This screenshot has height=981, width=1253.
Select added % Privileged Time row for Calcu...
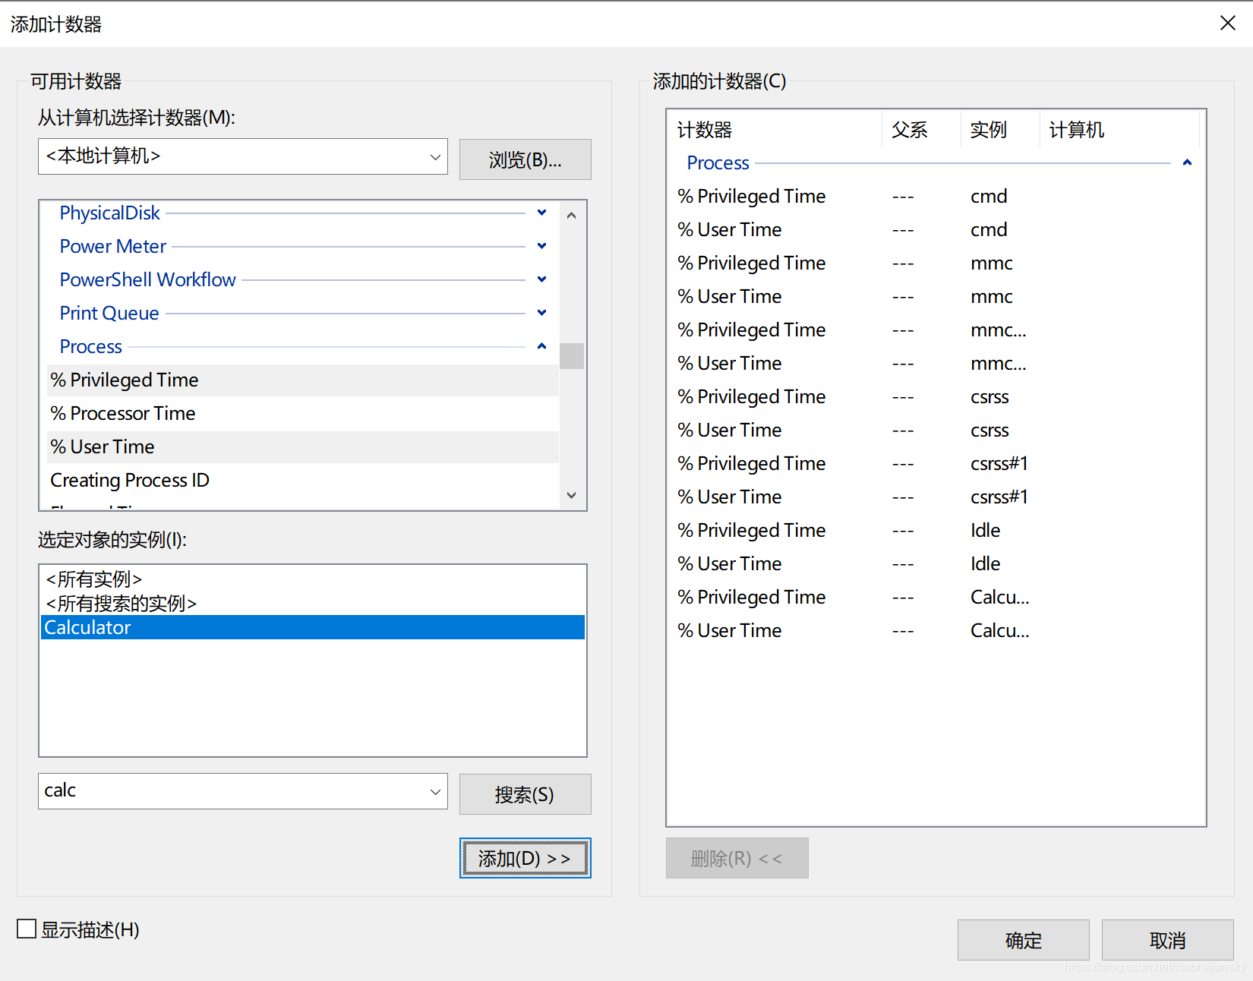[936, 597]
